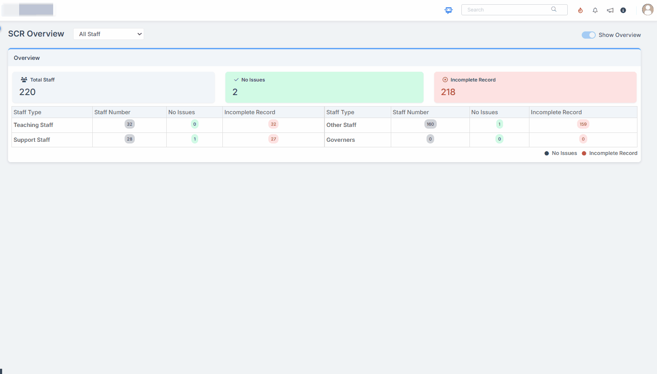The height and width of the screenshot is (374, 657).
Task: Open the announcements megaphone icon
Action: click(x=610, y=10)
